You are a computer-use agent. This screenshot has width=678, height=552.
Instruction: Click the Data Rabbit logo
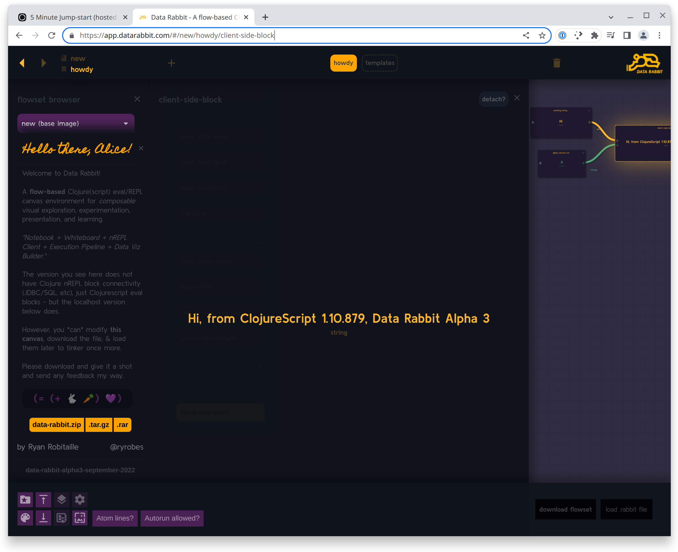645,63
